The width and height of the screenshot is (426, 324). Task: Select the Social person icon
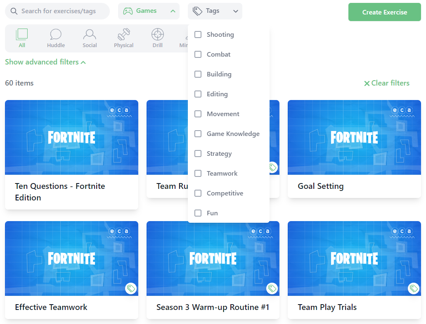[90, 35]
